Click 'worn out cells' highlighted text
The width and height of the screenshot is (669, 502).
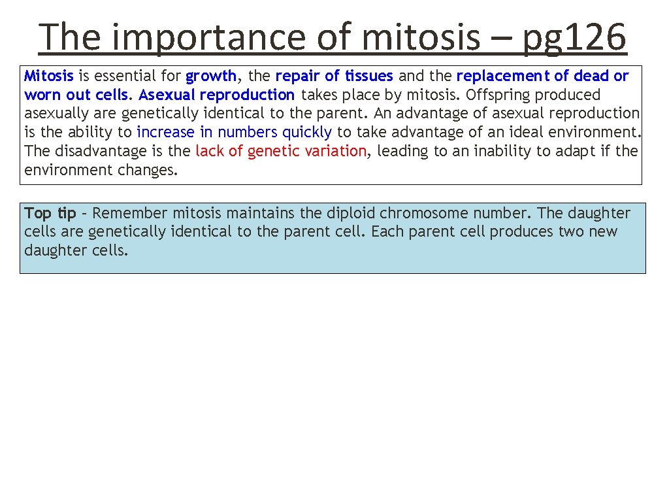[x=76, y=95]
